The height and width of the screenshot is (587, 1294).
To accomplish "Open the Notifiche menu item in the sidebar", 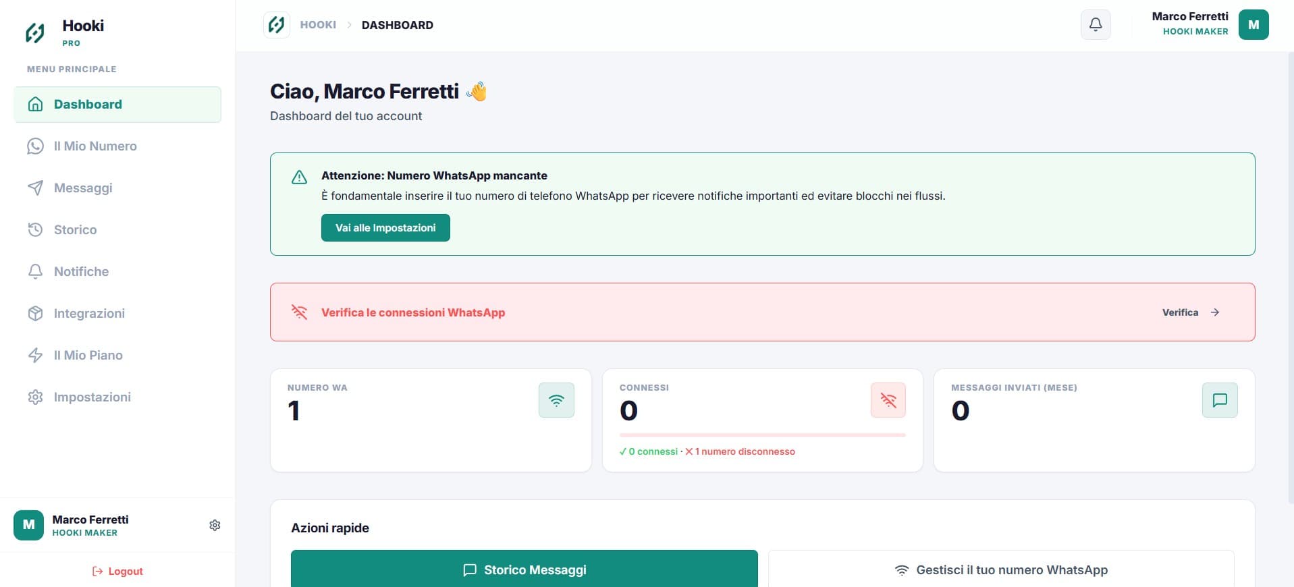I will click(x=117, y=272).
